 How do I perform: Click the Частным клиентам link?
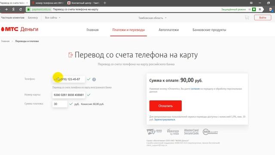[12, 18]
